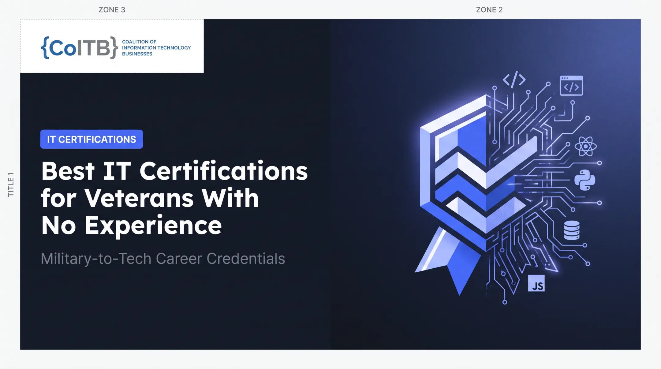Image resolution: width=661 pixels, height=369 pixels.
Task: Click the code window icon
Action: (571, 86)
